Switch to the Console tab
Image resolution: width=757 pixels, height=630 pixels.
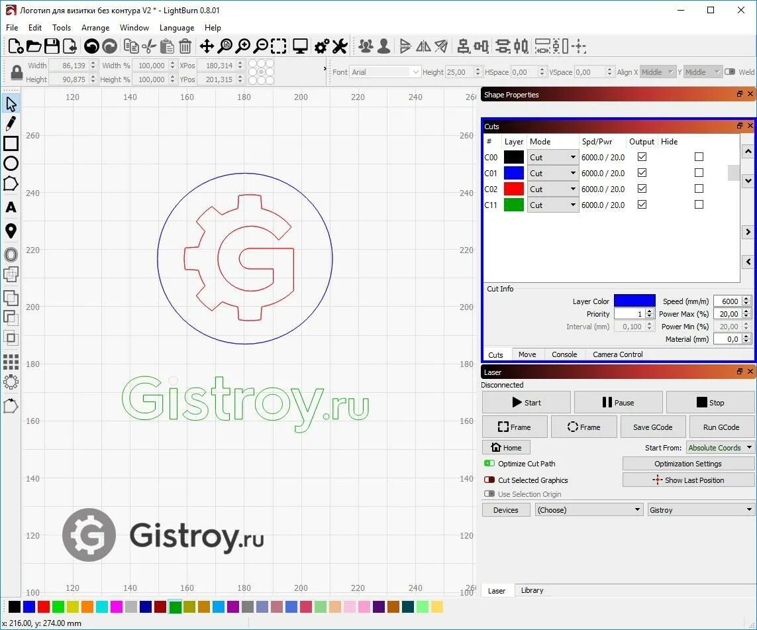[x=564, y=354]
